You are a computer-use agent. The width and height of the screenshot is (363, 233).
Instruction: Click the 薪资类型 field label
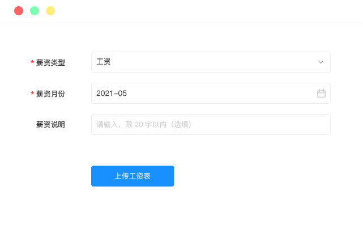tap(50, 62)
